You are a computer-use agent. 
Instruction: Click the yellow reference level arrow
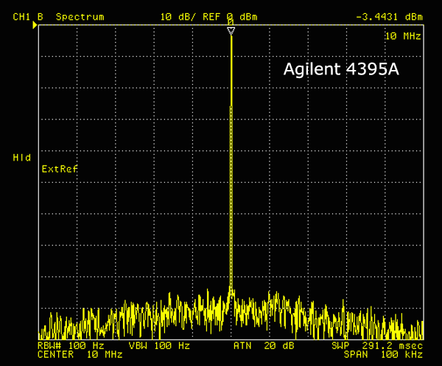point(35,25)
